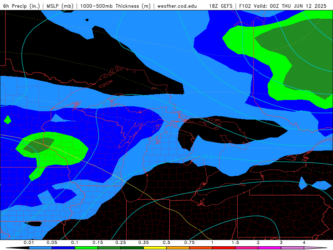The width and height of the screenshot is (333, 250).
Task: Click the light blue 0.01–0.05 legend swatch
Action: click(40, 248)
